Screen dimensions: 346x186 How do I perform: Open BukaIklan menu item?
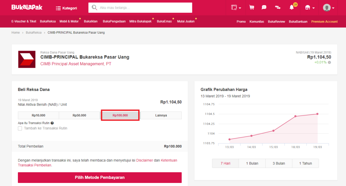pos(91,21)
